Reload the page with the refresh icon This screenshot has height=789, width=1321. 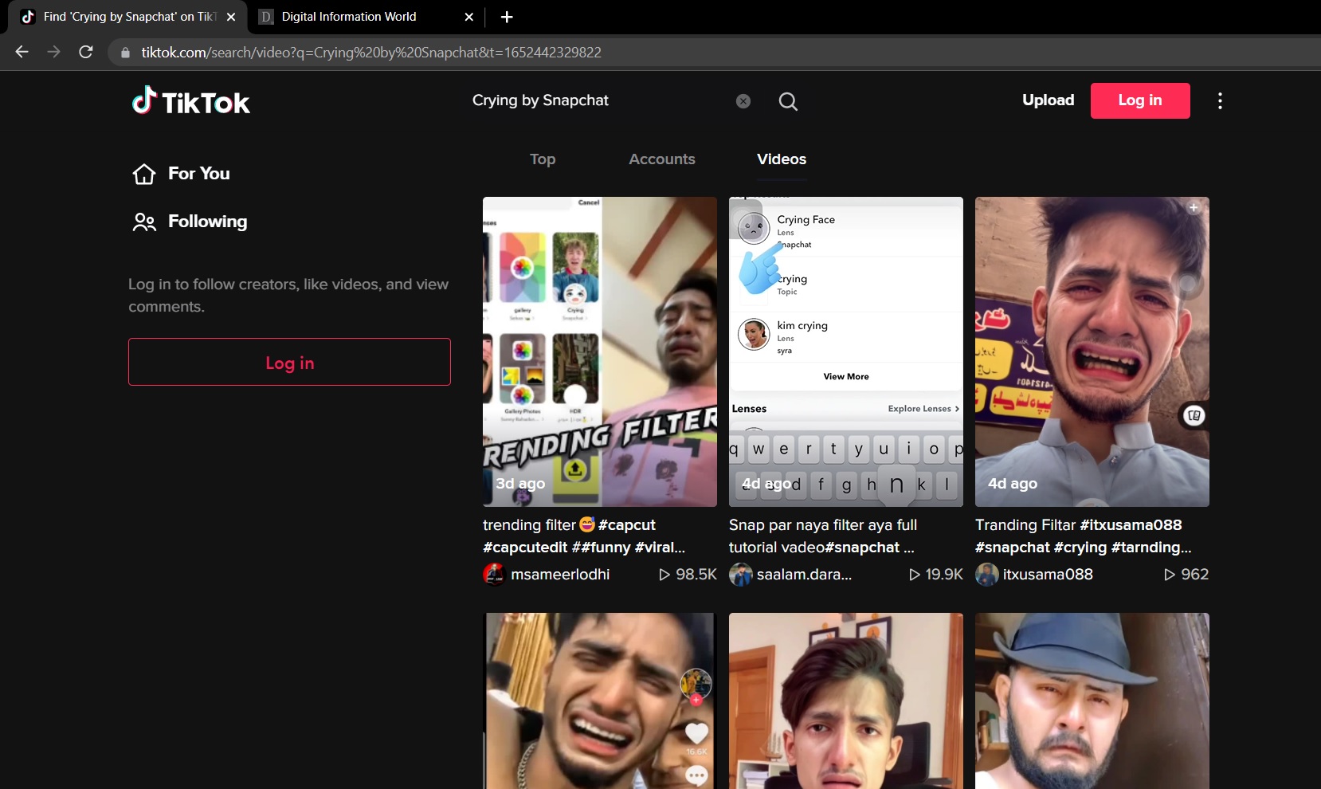86,52
